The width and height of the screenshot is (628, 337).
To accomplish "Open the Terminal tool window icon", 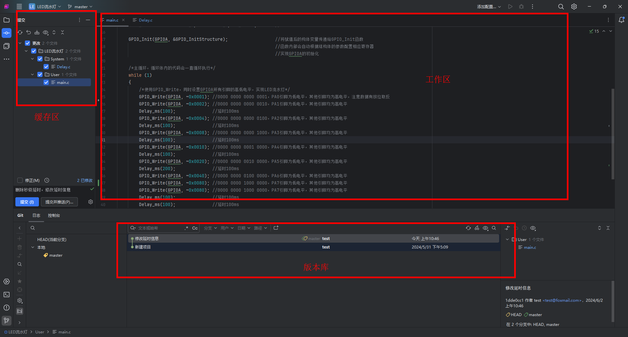I will 7,295.
